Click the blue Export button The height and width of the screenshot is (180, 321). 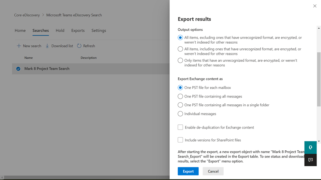188,171
